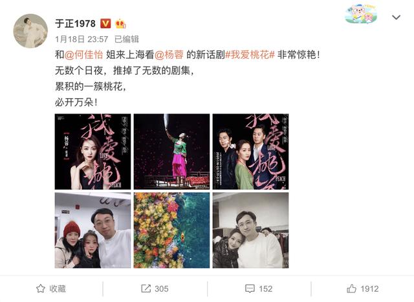Screen dimensions: 414x302
Task: Click the cartoon pig sticker badge
Action: click(361, 13)
